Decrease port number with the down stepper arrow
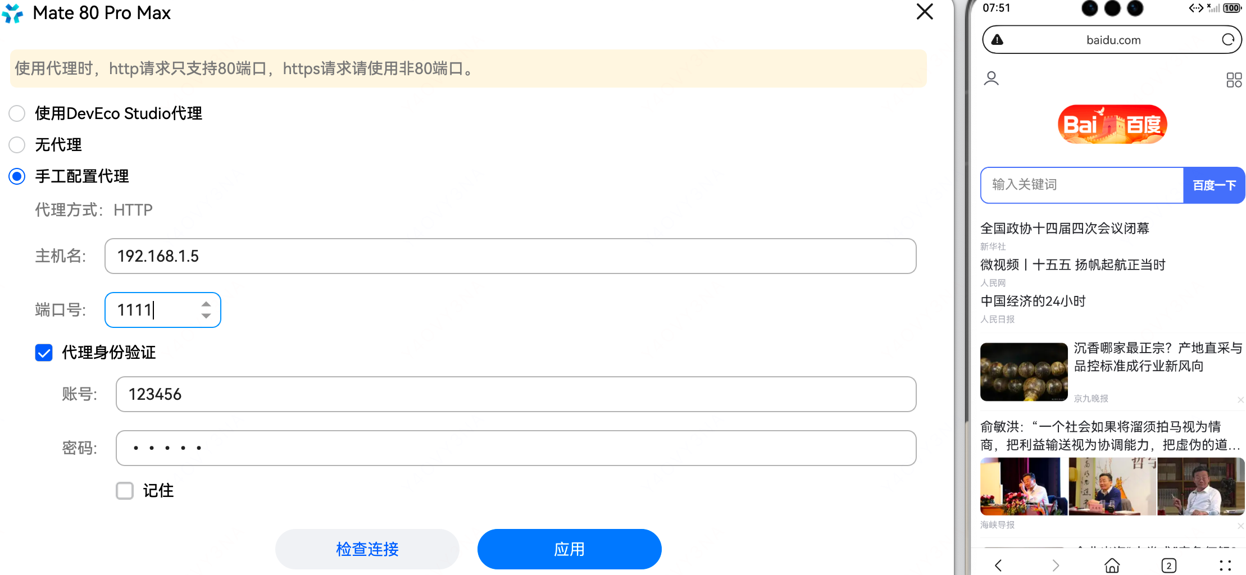This screenshot has width=1246, height=575. pyautogui.click(x=206, y=316)
